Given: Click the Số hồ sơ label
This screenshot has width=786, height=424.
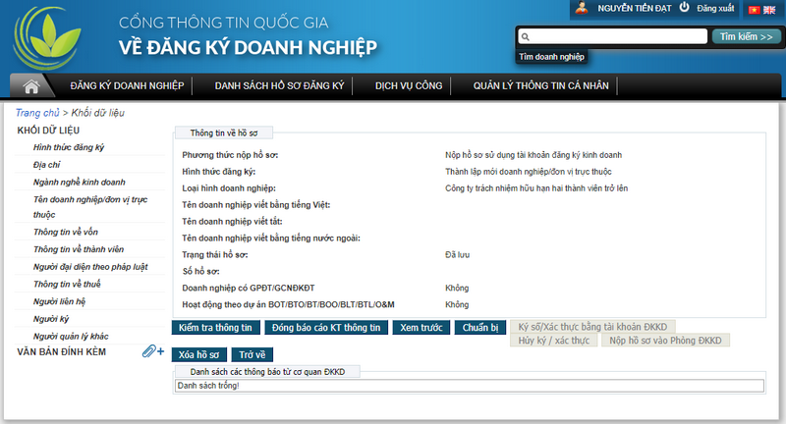Looking at the screenshot, I should point(200,271).
